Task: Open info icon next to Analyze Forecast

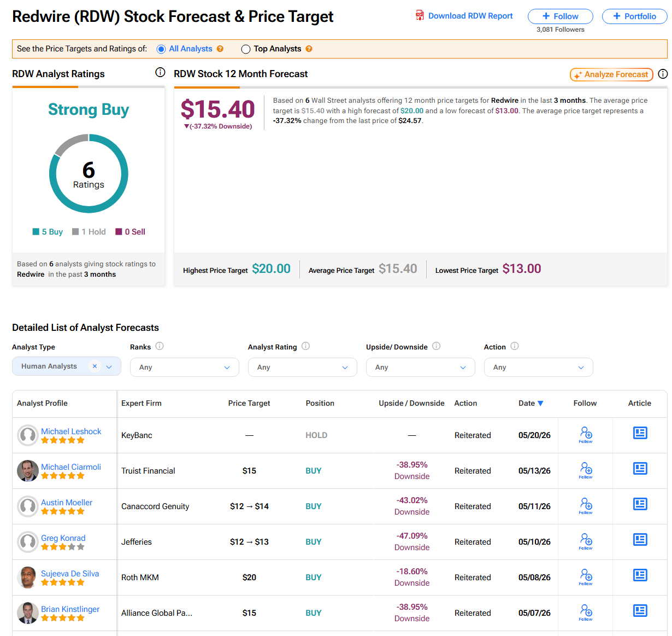Action: pyautogui.click(x=663, y=74)
